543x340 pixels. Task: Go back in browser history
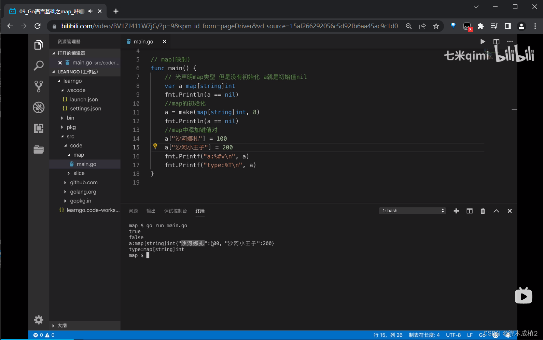[x=10, y=26]
